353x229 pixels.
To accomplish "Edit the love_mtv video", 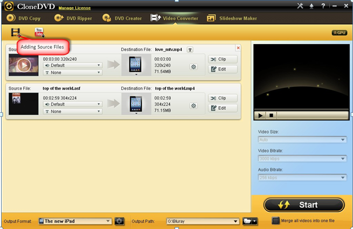I will pyautogui.click(x=223, y=69).
